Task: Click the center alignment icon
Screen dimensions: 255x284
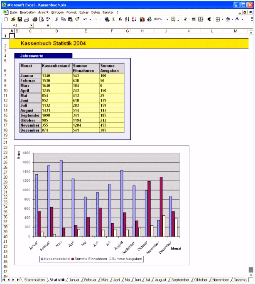Action: tap(194, 19)
